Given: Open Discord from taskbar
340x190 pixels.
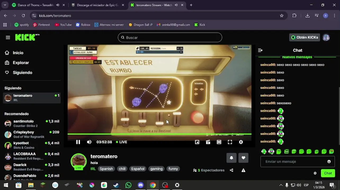Looking at the screenshot, I should click(141, 185).
